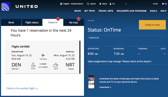Click the 13h 50m duration text
This screenshot has width=168, height=97.
click(43, 59)
